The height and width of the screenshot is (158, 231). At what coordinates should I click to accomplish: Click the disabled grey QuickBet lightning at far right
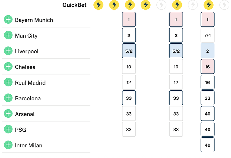click(224, 5)
